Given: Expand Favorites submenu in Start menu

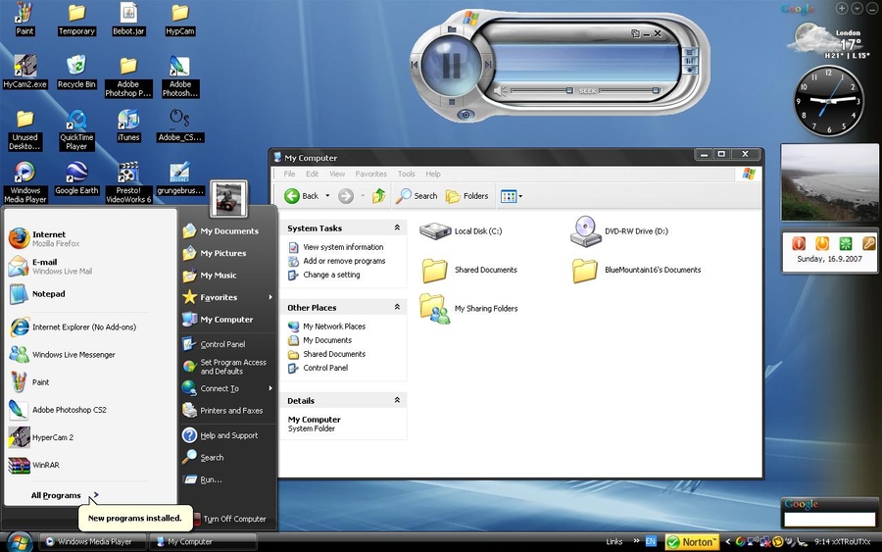Looking at the screenshot, I should point(227,297).
